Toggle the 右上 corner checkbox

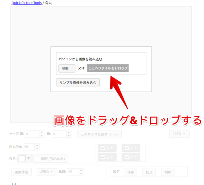pyautogui.click(x=131, y=148)
